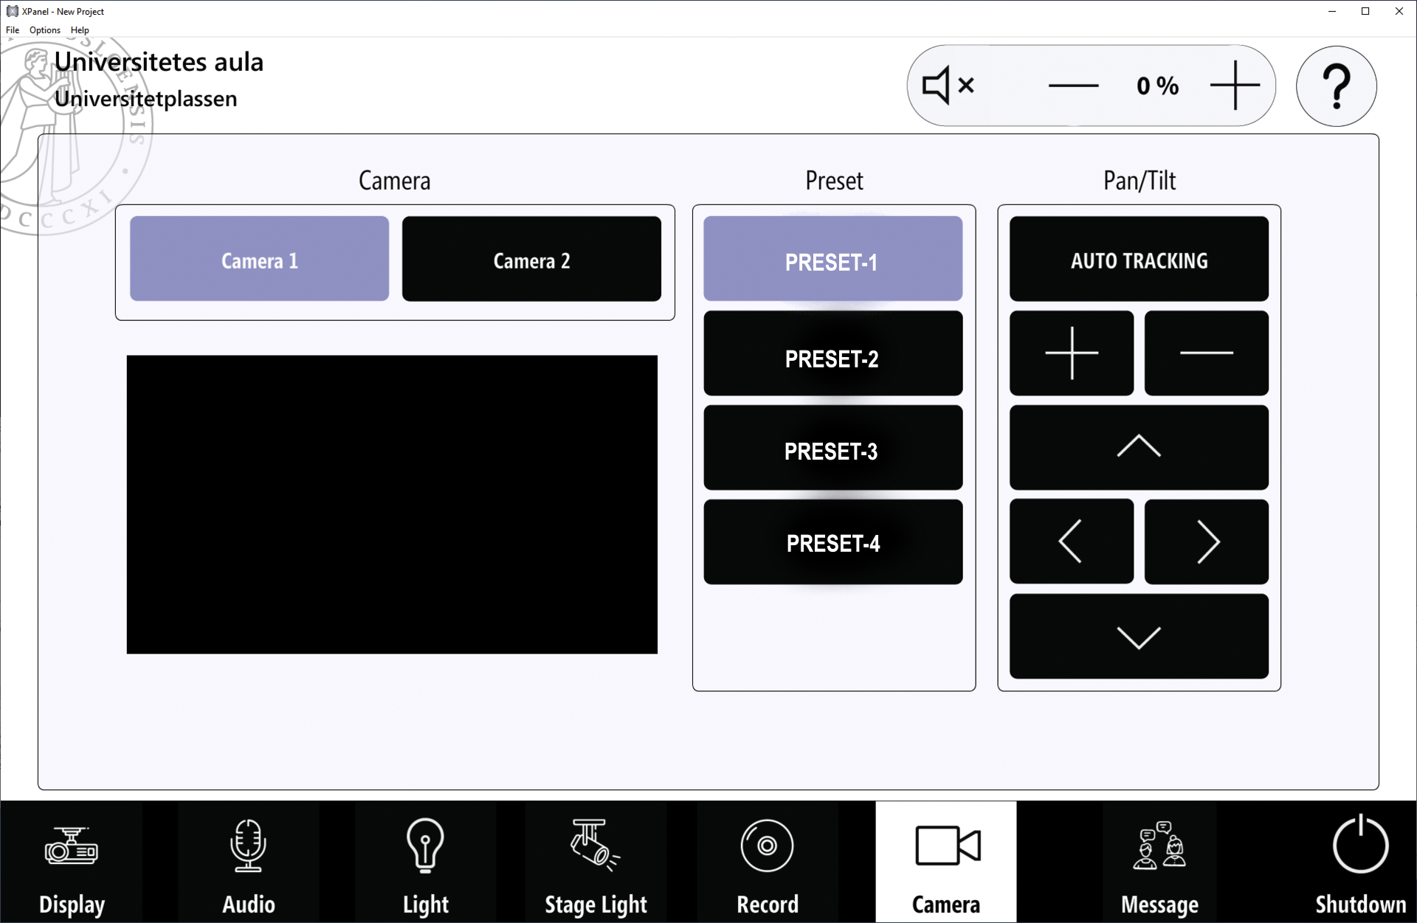This screenshot has width=1417, height=923.
Task: Tilt camera down with down arrow
Action: [1139, 636]
